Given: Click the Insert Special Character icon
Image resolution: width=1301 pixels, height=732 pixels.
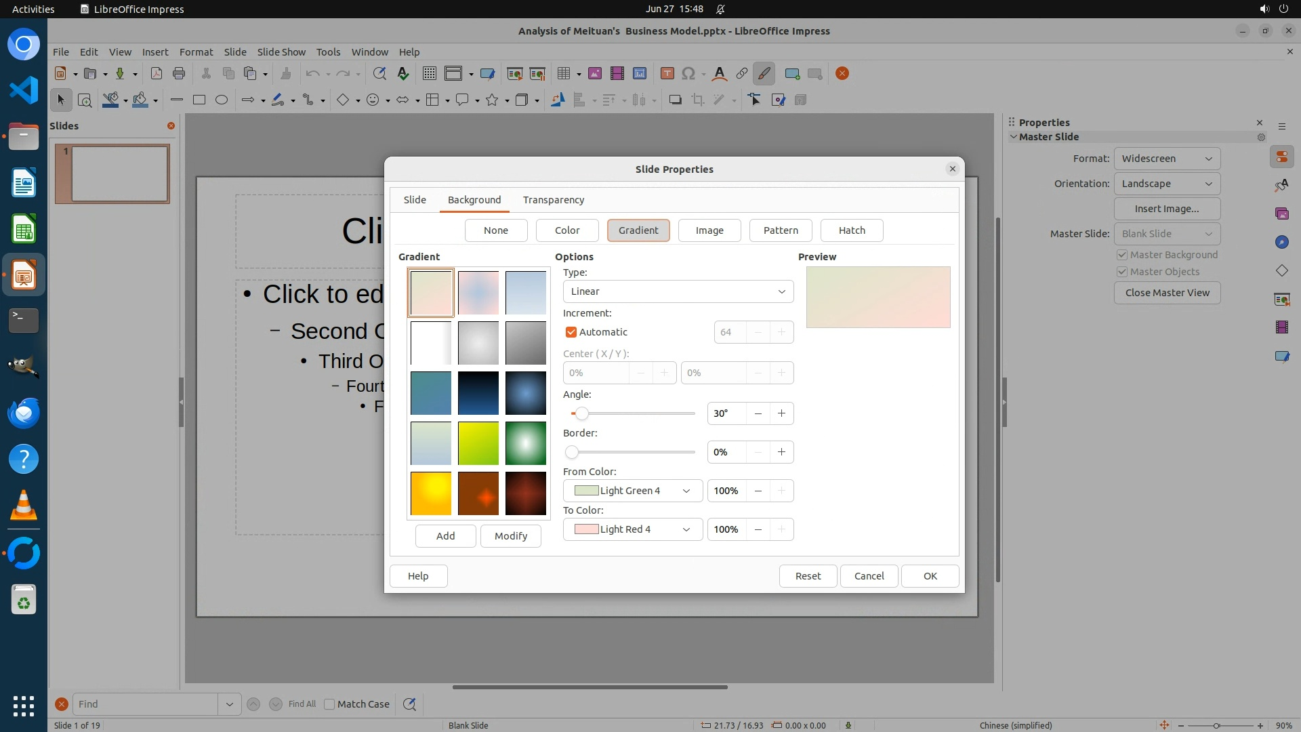Looking at the screenshot, I should [x=688, y=74].
